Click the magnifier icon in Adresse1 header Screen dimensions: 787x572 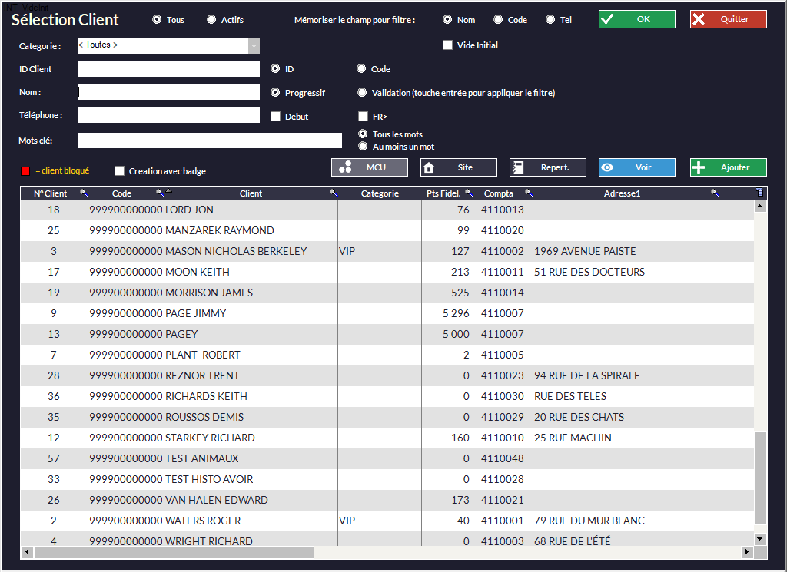tap(714, 193)
